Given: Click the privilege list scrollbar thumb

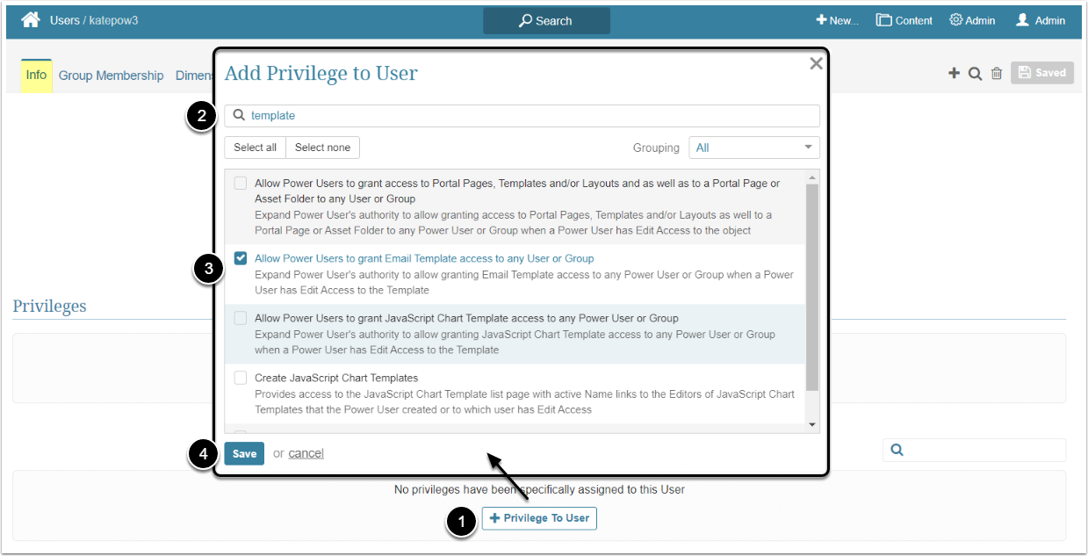Looking at the screenshot, I should 812,287.
